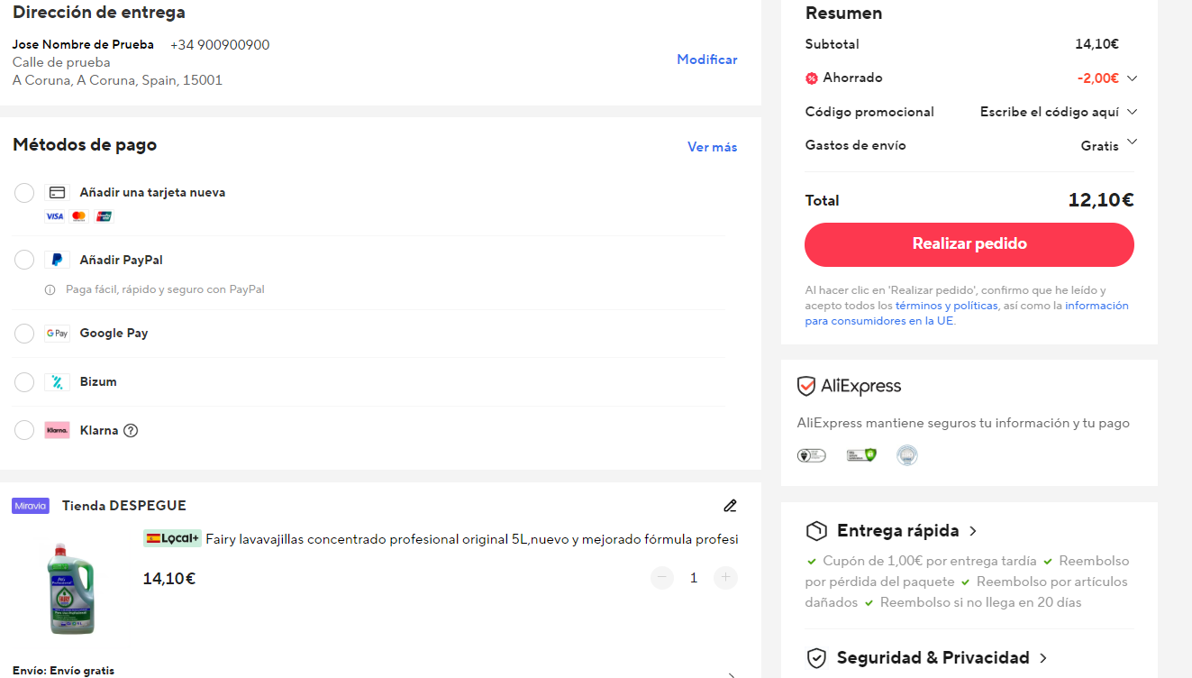This screenshot has width=1192, height=678.
Task: Click the PayPal info circle icon
Action: [50, 290]
